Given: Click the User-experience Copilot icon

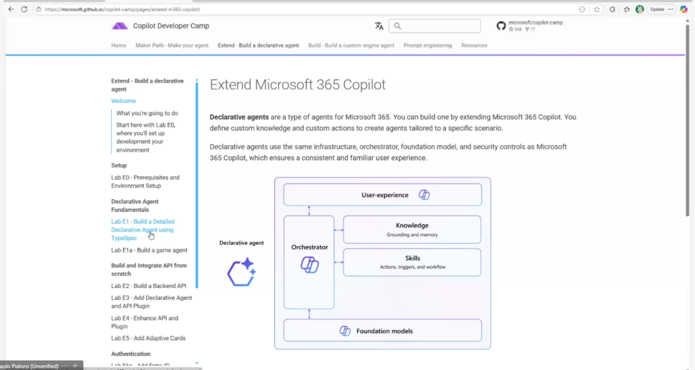Looking at the screenshot, I should point(424,194).
